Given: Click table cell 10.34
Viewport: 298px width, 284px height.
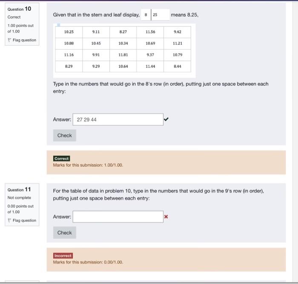Looking at the screenshot, I should tap(123, 43).
